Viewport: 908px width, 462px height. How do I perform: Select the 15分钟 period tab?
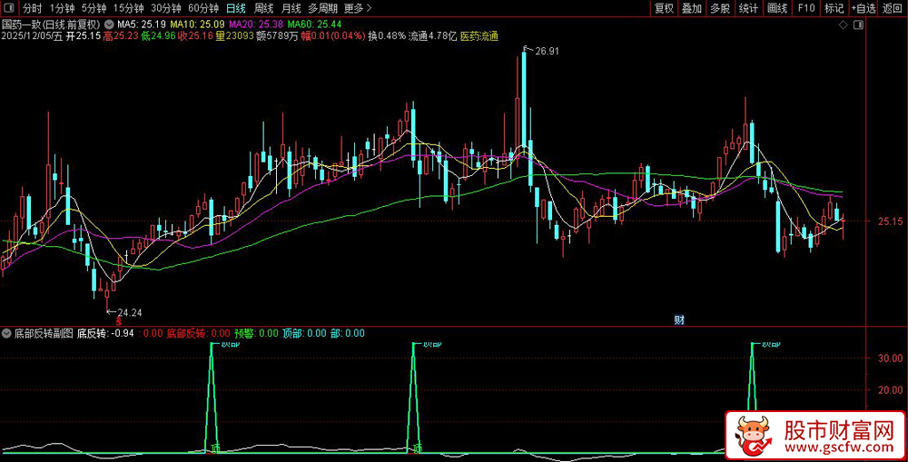point(128,8)
